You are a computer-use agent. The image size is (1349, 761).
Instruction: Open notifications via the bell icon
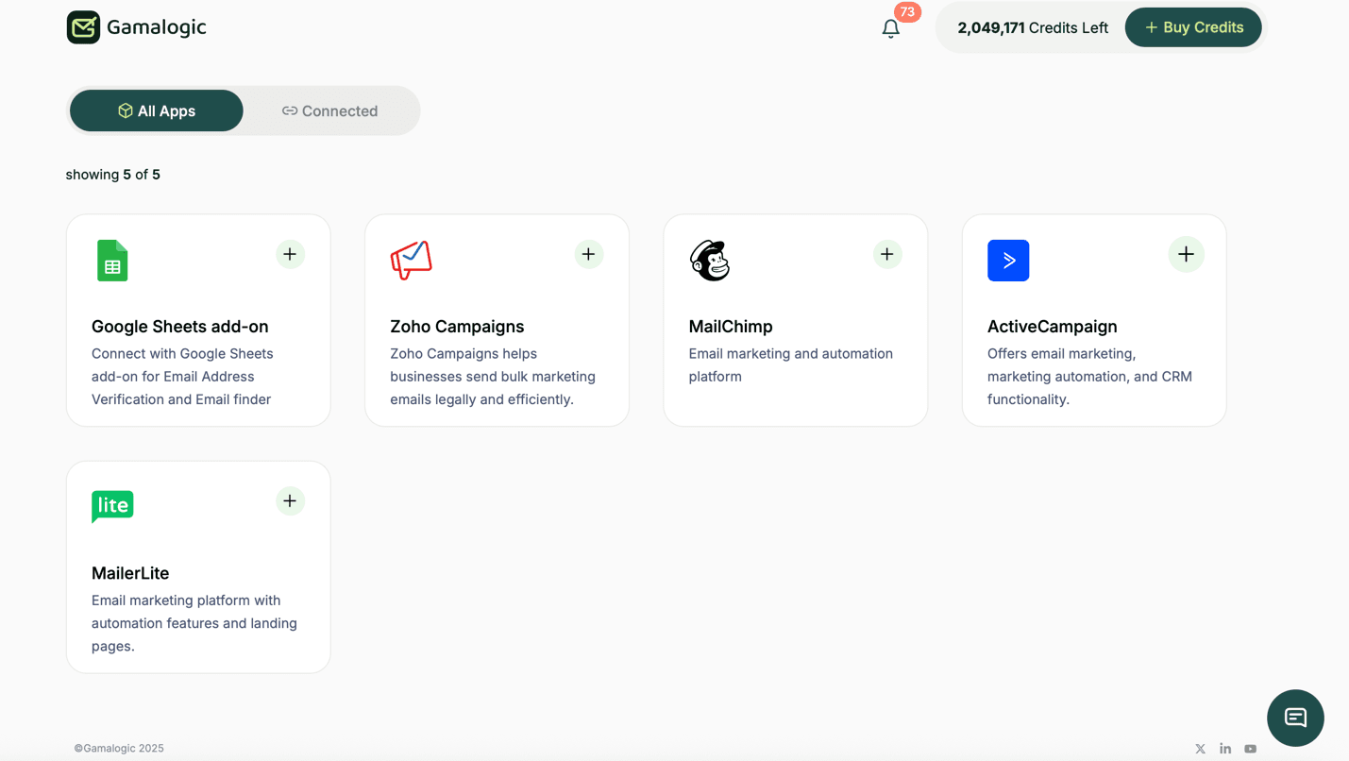coord(889,28)
